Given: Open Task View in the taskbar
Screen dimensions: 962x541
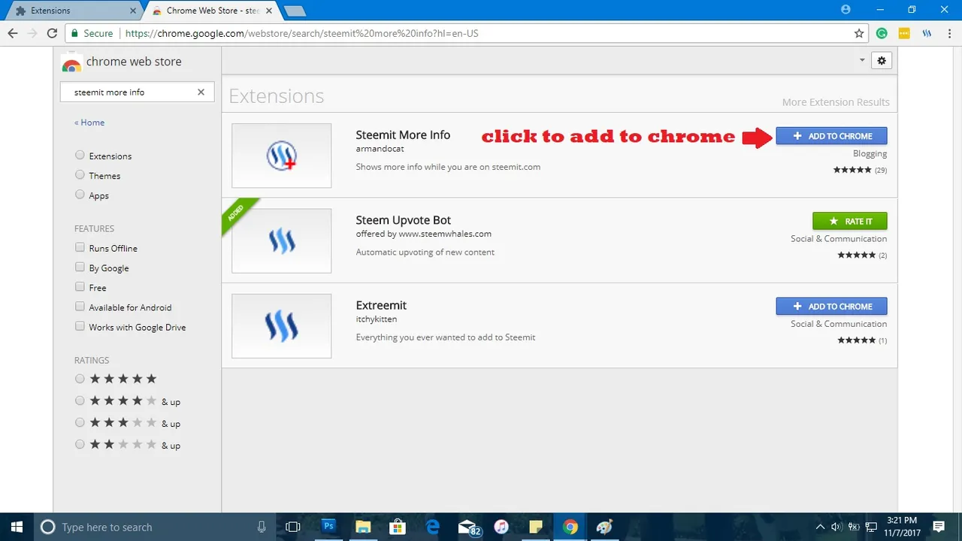Looking at the screenshot, I should pyautogui.click(x=293, y=527).
